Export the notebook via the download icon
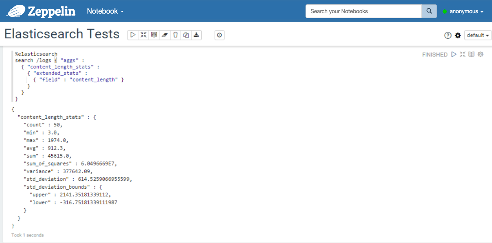This screenshot has width=492, height=243. 196,35
